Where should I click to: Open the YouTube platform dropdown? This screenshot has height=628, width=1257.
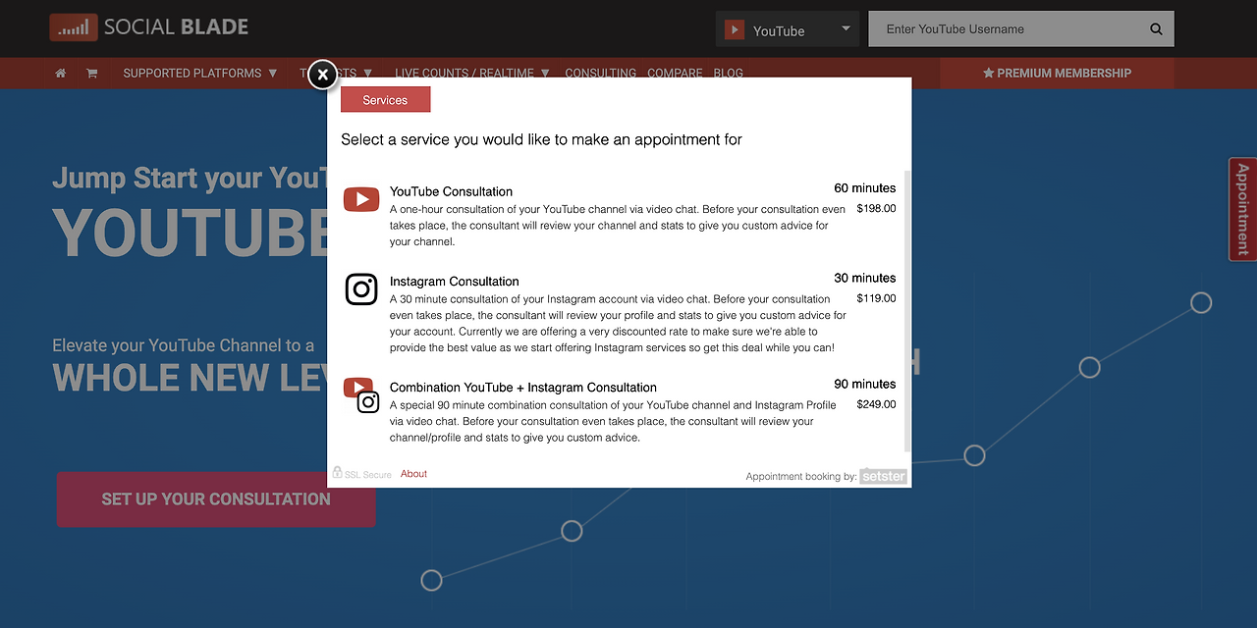coord(788,29)
